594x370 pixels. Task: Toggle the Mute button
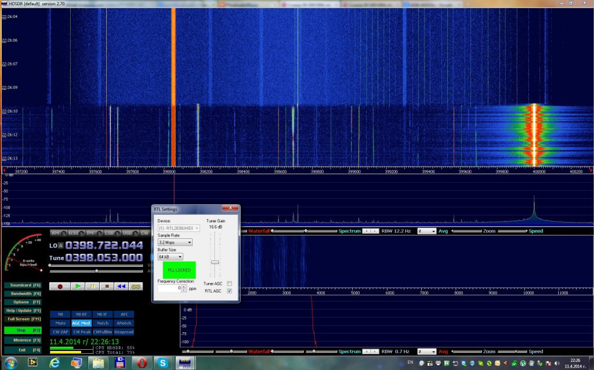(60, 323)
